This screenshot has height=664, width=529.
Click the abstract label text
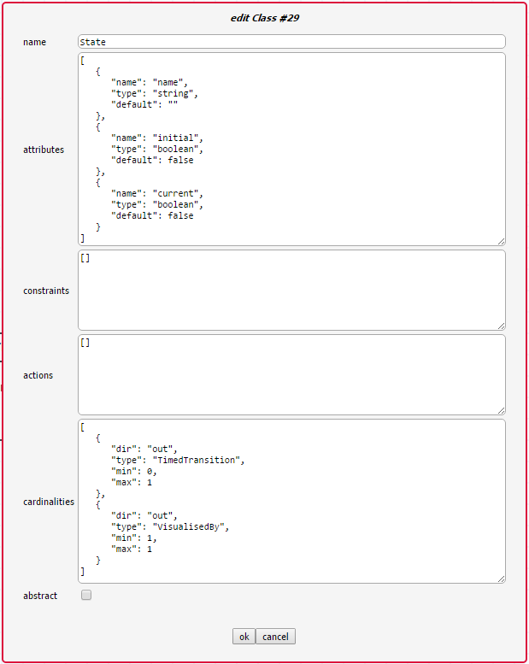[x=40, y=596]
